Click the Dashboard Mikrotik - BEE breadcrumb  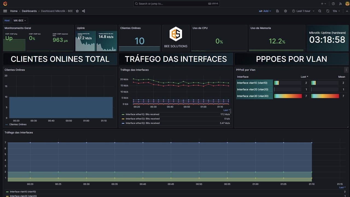pos(57,11)
